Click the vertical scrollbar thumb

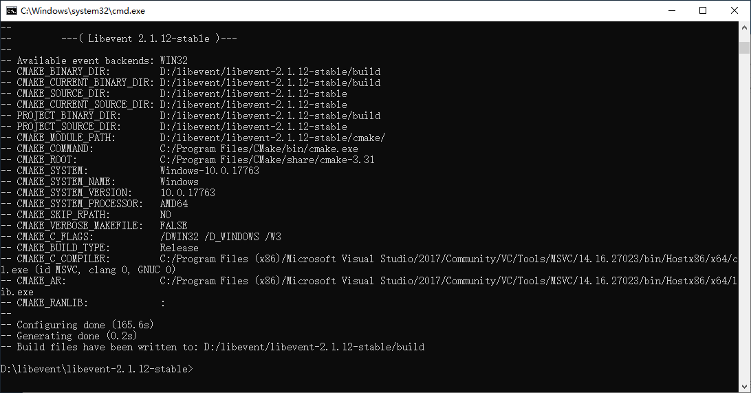point(744,47)
